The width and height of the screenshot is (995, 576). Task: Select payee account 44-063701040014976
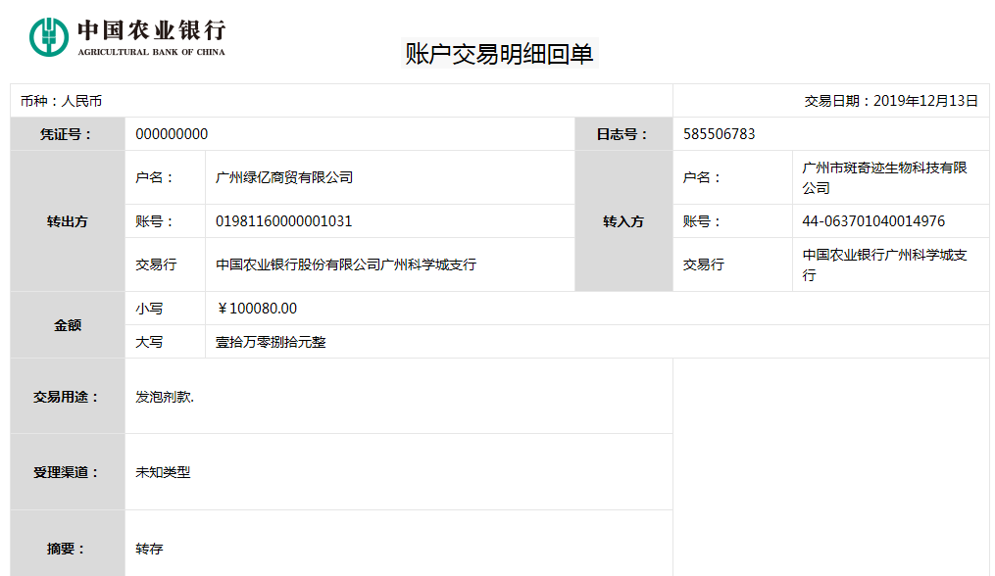[873, 221]
